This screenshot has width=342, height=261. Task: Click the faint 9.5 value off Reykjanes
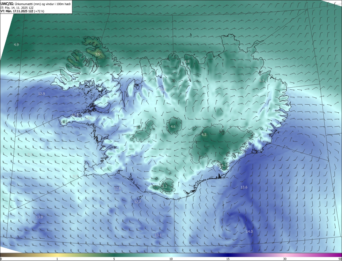[75, 176]
